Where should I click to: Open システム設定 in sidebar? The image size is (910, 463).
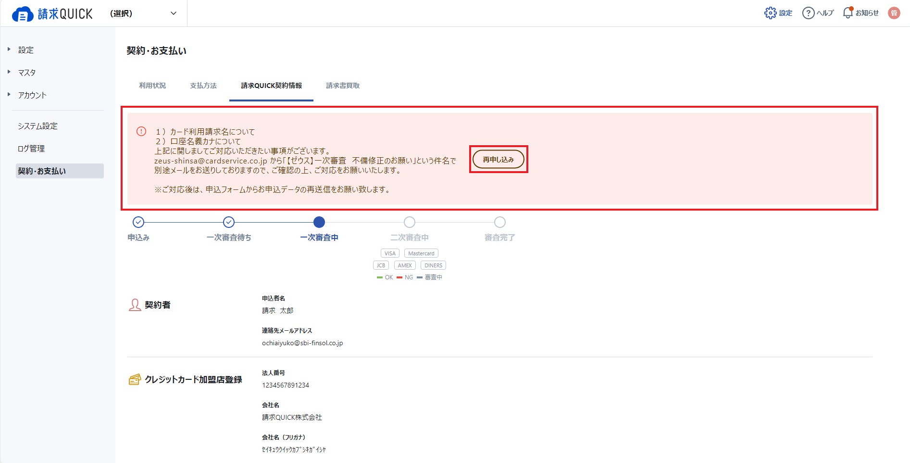click(37, 126)
